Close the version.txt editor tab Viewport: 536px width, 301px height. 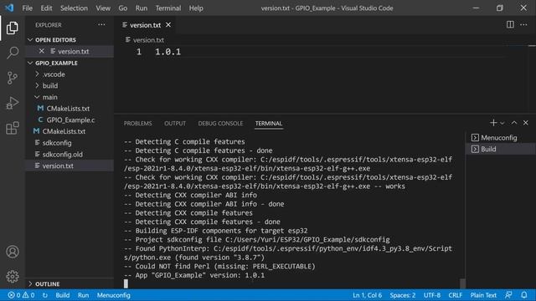point(168,25)
